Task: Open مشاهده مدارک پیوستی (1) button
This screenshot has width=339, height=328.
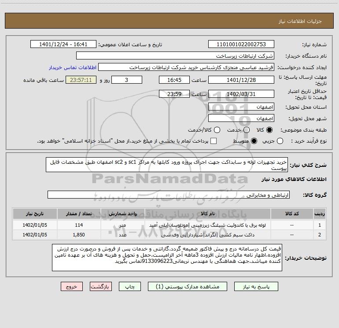Action: point(188,287)
